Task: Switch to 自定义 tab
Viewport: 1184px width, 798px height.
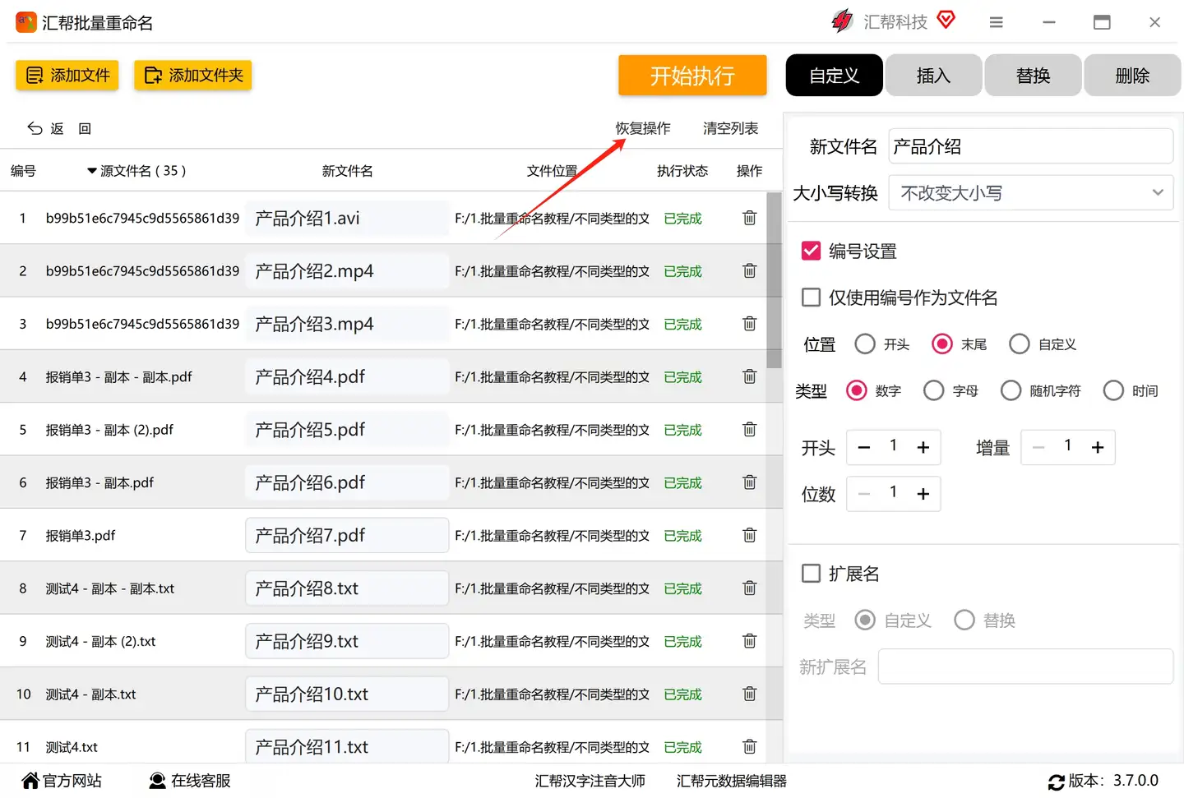Action: coord(835,76)
